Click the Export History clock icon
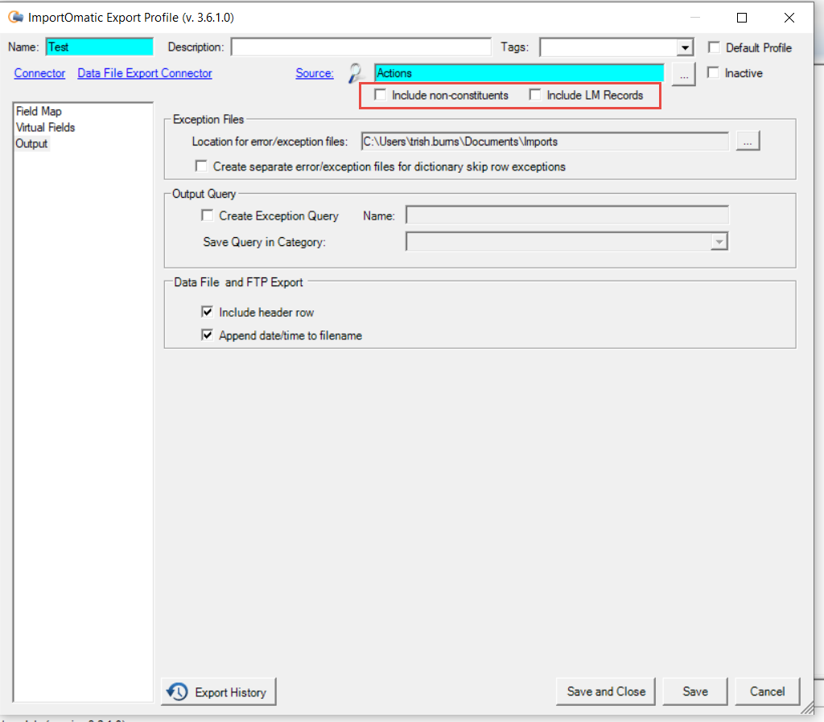 click(177, 692)
